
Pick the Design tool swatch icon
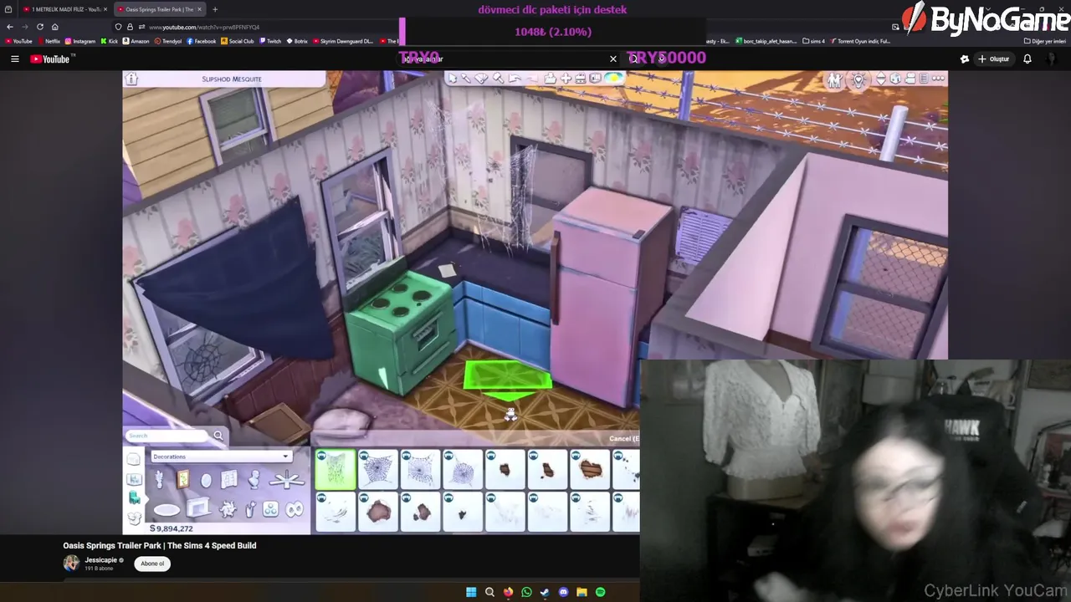481,79
